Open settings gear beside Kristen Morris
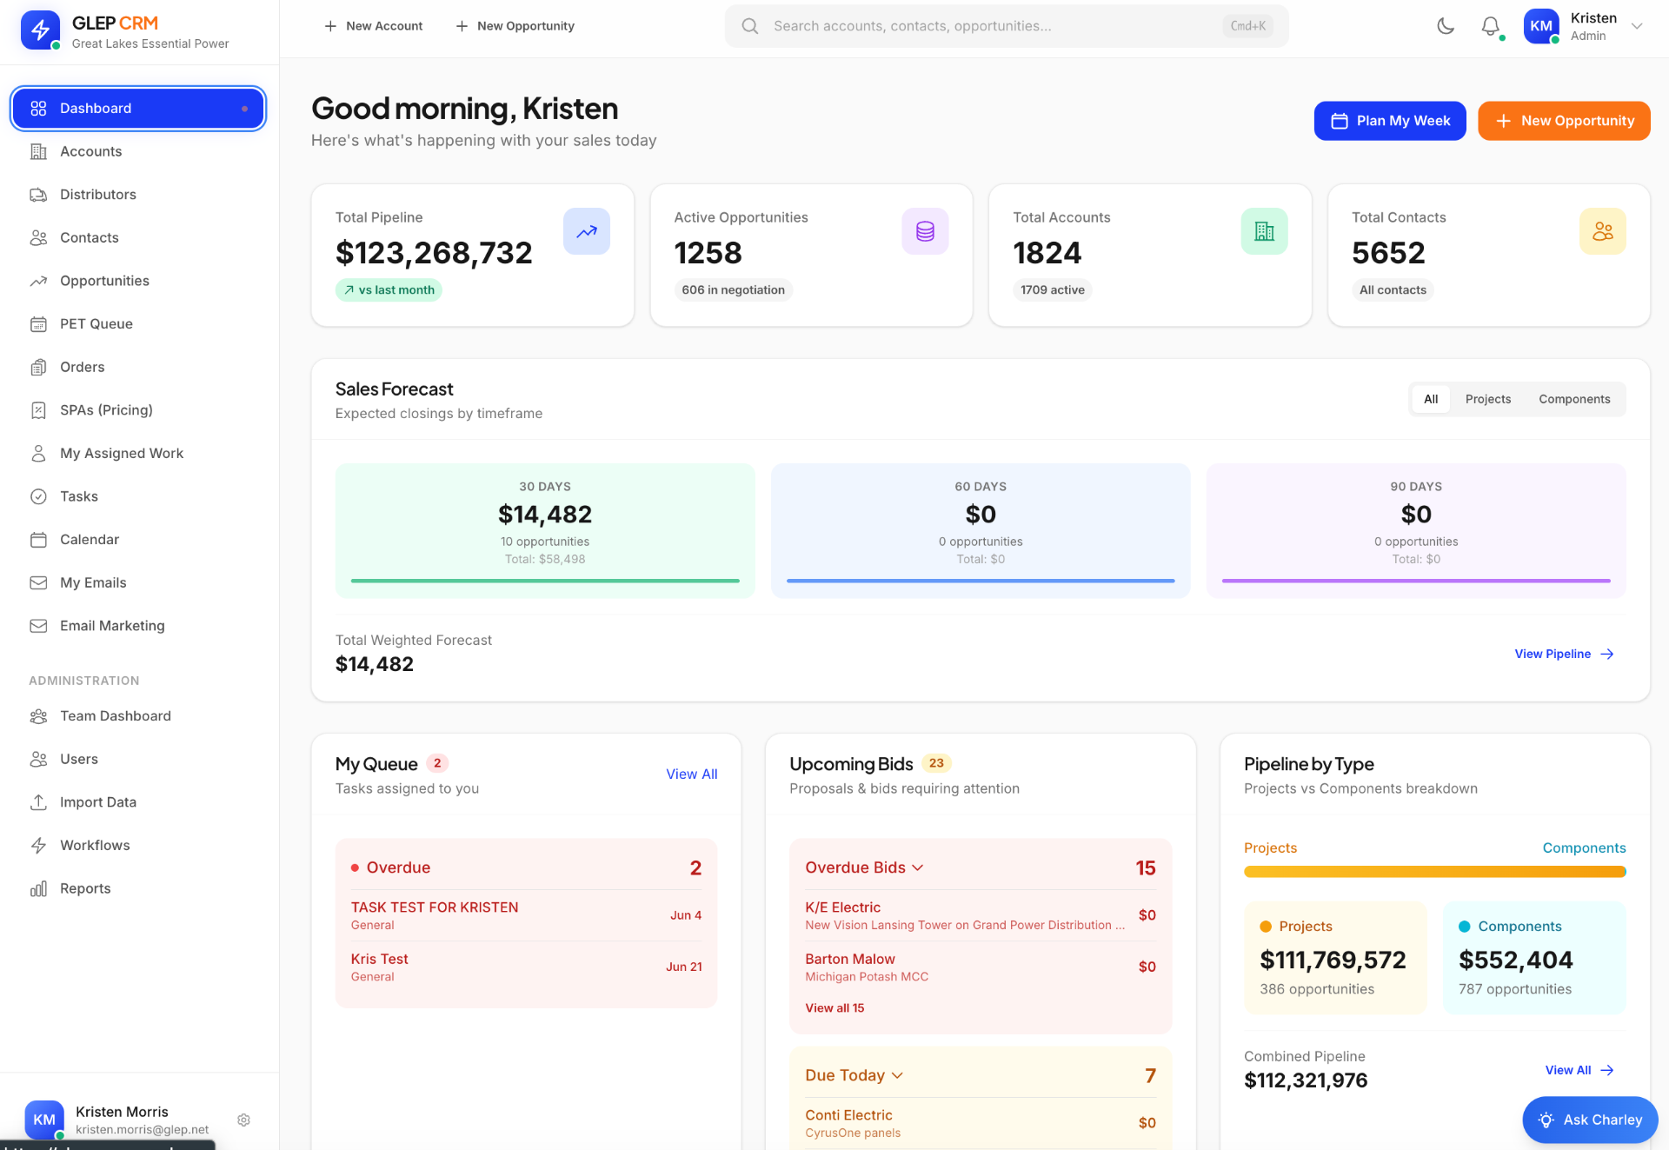1669x1150 pixels. point(243,1120)
